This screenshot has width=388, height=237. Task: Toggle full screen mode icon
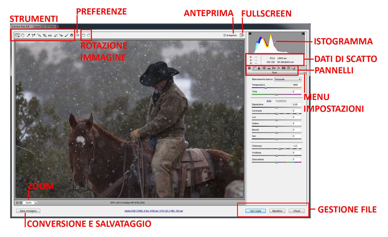click(242, 35)
